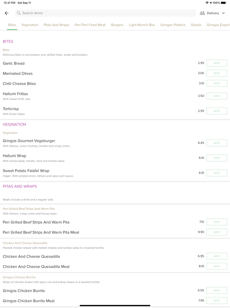Open the Light Munch Box tab
This screenshot has width=230, height=308.
(x=142, y=25)
